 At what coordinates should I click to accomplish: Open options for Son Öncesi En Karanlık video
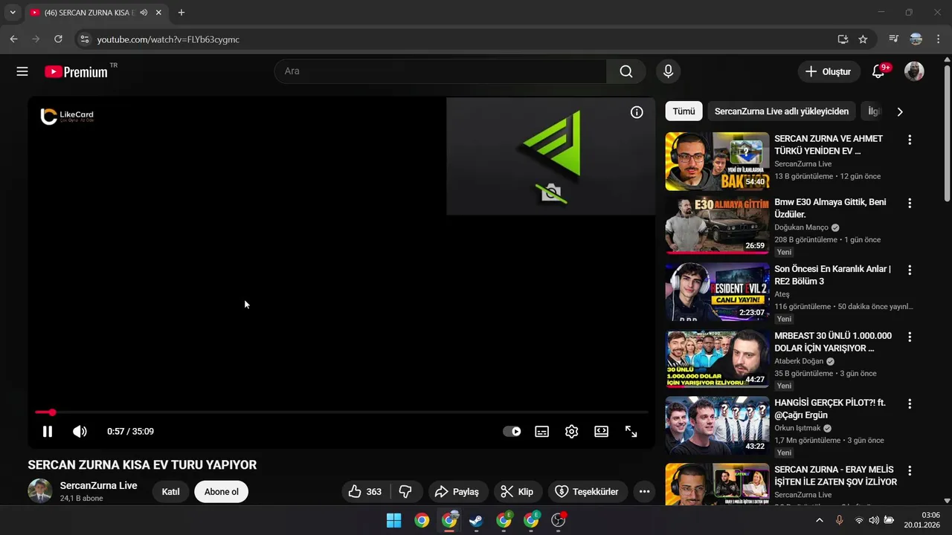point(909,270)
